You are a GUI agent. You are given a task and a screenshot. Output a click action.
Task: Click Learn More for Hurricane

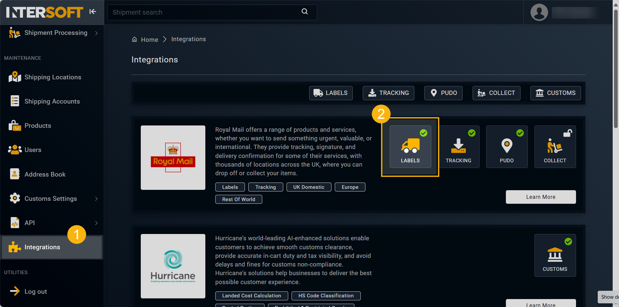pos(541,303)
